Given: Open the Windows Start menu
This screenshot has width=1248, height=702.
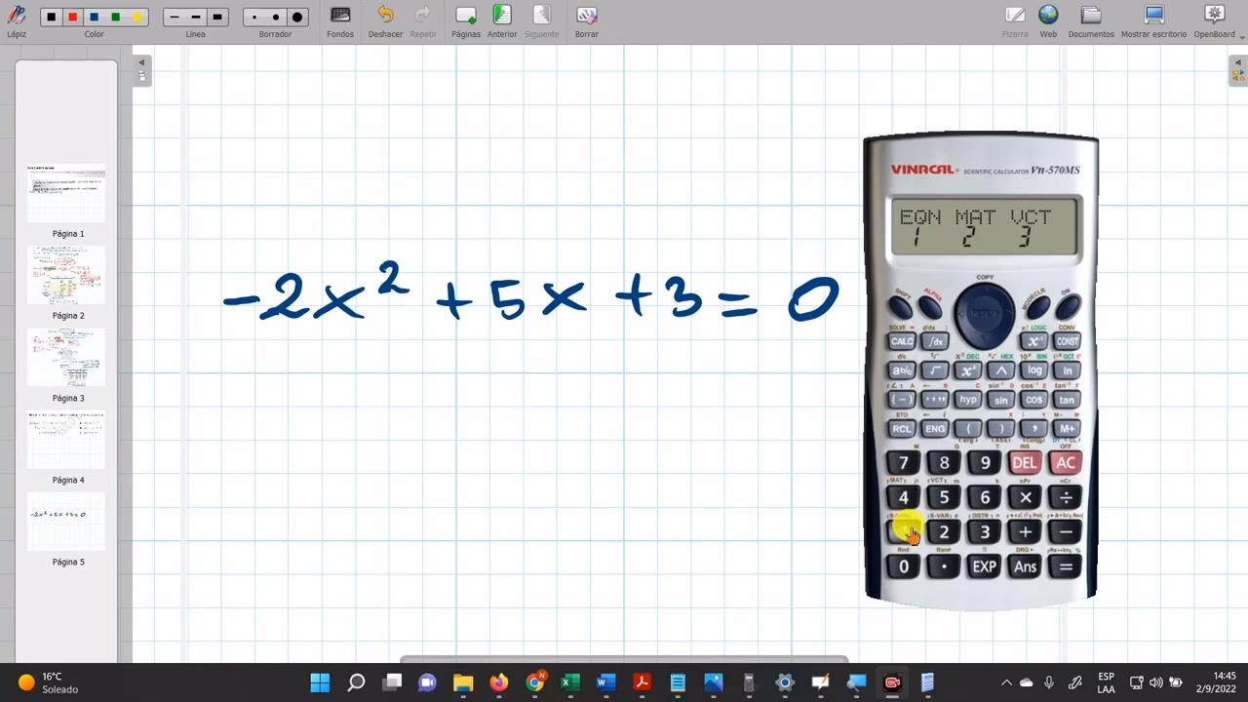Looking at the screenshot, I should coord(320,682).
